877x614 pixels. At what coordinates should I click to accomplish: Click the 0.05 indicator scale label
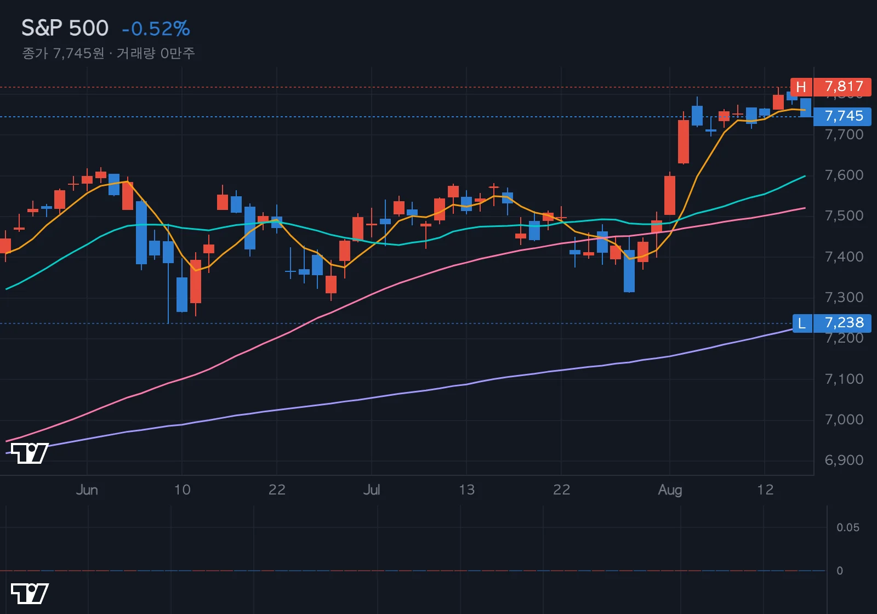pos(848,527)
